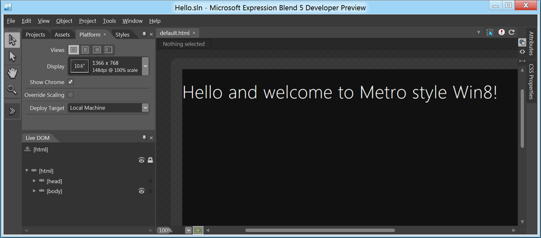Uncheck the Show Chrome checkbox
Image resolution: width=541 pixels, height=238 pixels.
(70, 82)
